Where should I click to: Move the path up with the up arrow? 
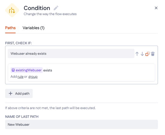137,54
